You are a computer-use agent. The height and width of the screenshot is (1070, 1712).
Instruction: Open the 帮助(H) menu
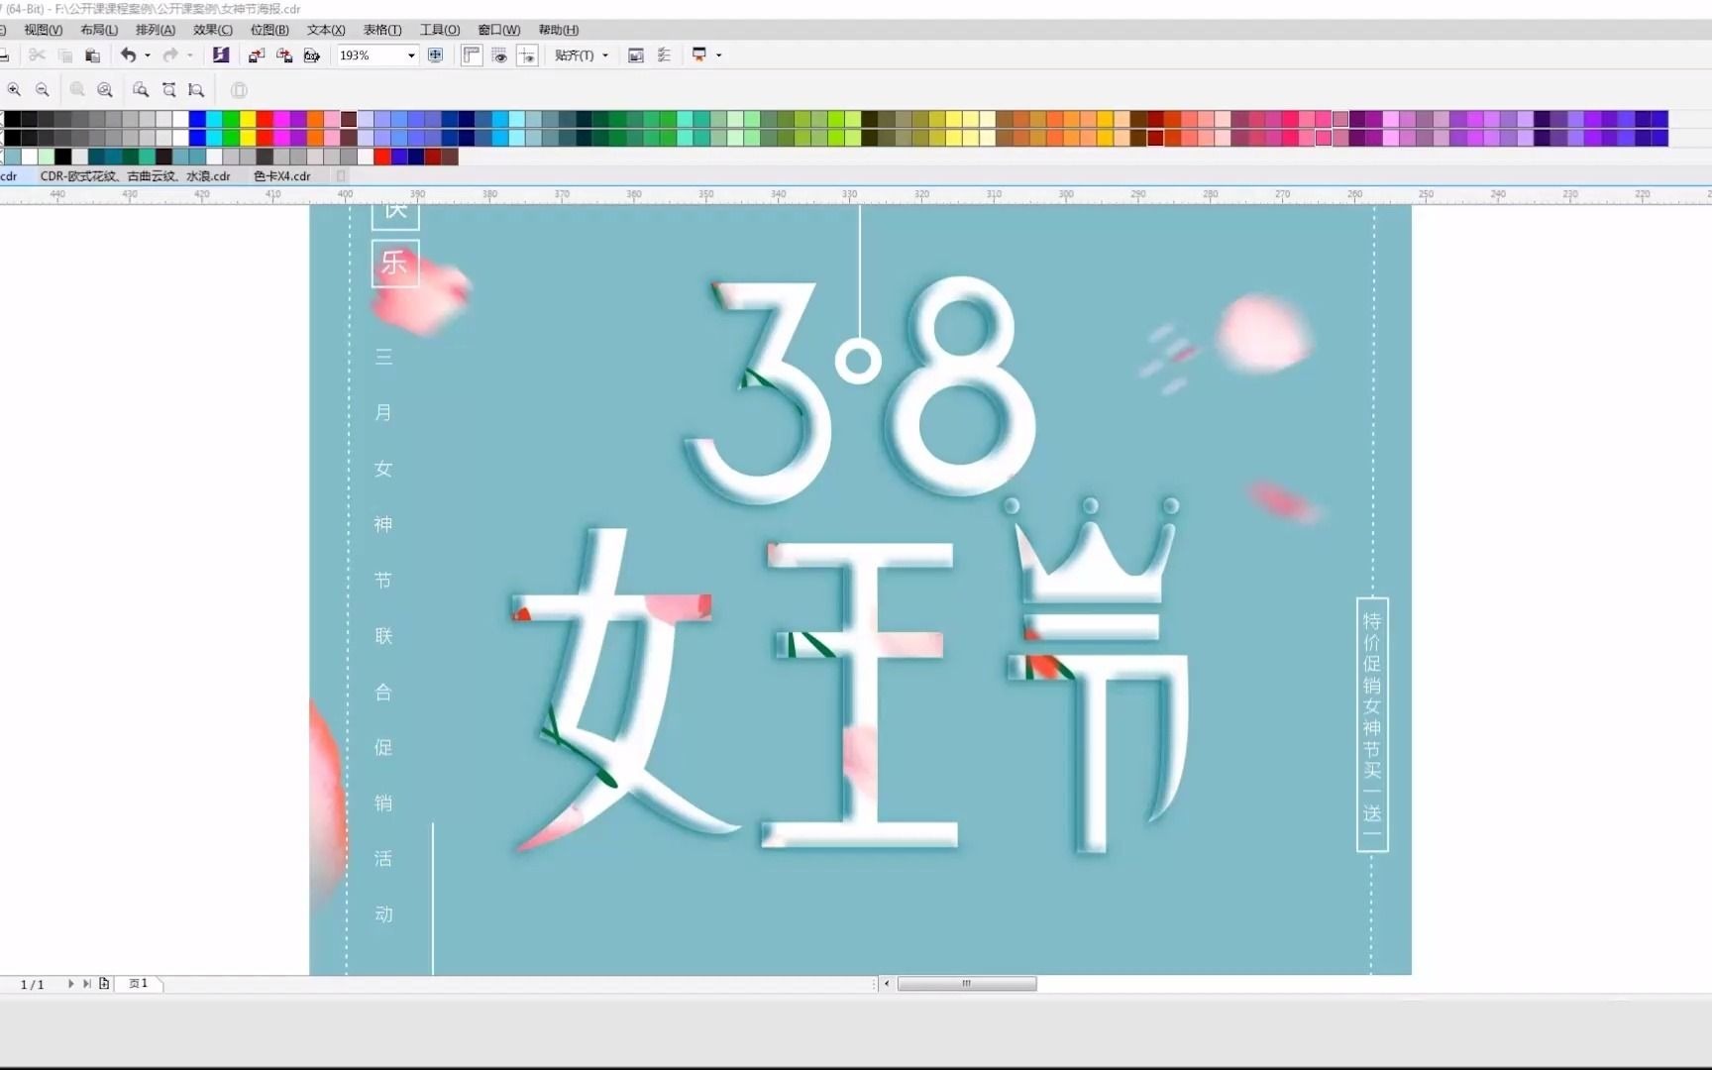tap(559, 30)
